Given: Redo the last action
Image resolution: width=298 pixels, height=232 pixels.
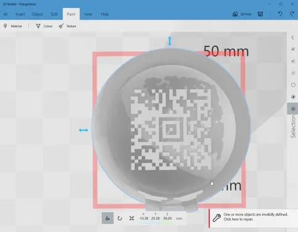Looking at the screenshot, I should [x=292, y=14].
